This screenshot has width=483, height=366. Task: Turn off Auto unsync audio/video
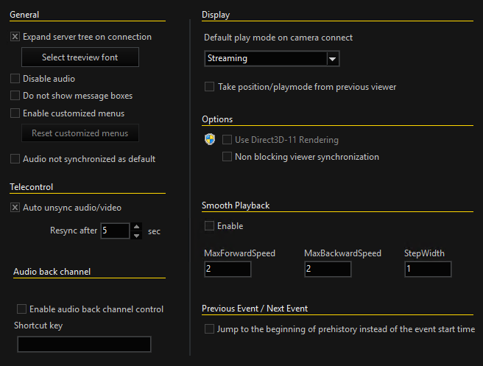(x=15, y=208)
